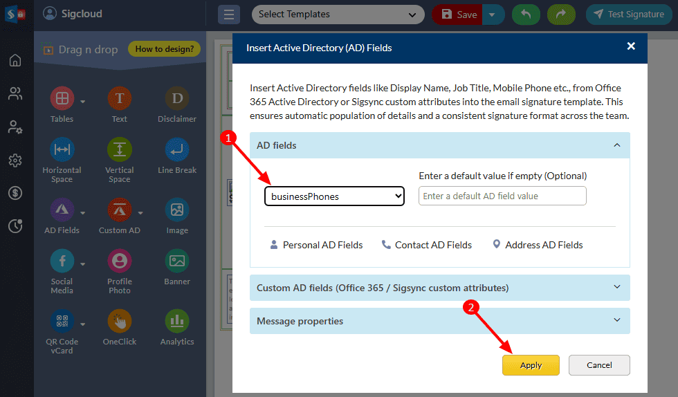Select the Text tool icon

pyautogui.click(x=119, y=98)
